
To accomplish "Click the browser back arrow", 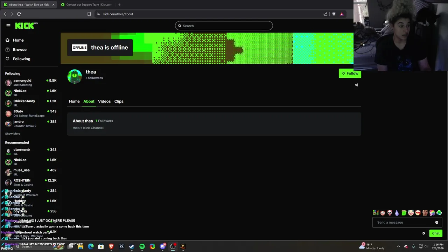I will coord(5,14).
